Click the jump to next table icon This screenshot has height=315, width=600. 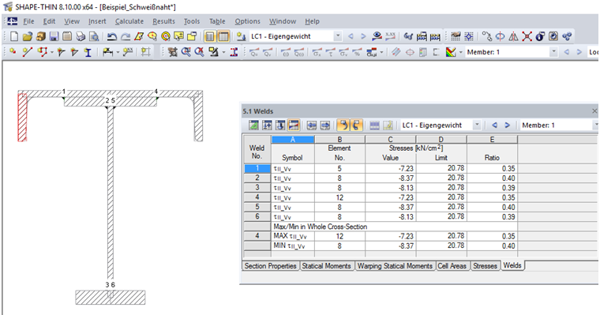325,126
